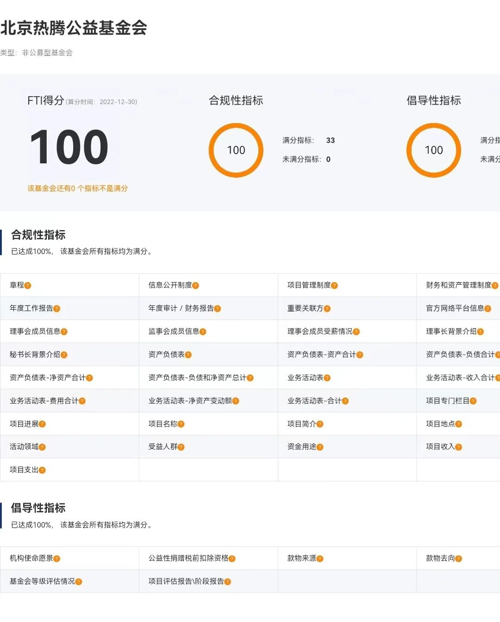
Task: Select the 合规性指标 section heading
Action: coord(39,235)
